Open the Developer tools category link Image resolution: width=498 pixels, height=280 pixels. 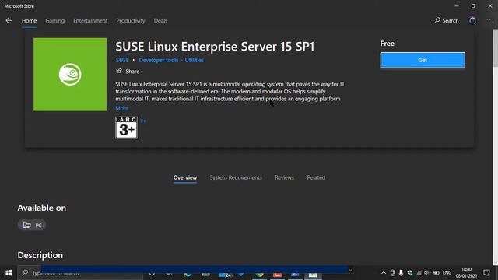(159, 60)
